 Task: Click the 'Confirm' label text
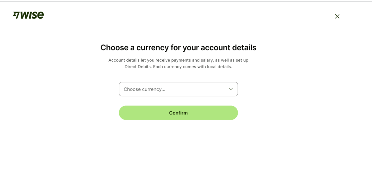178,113
